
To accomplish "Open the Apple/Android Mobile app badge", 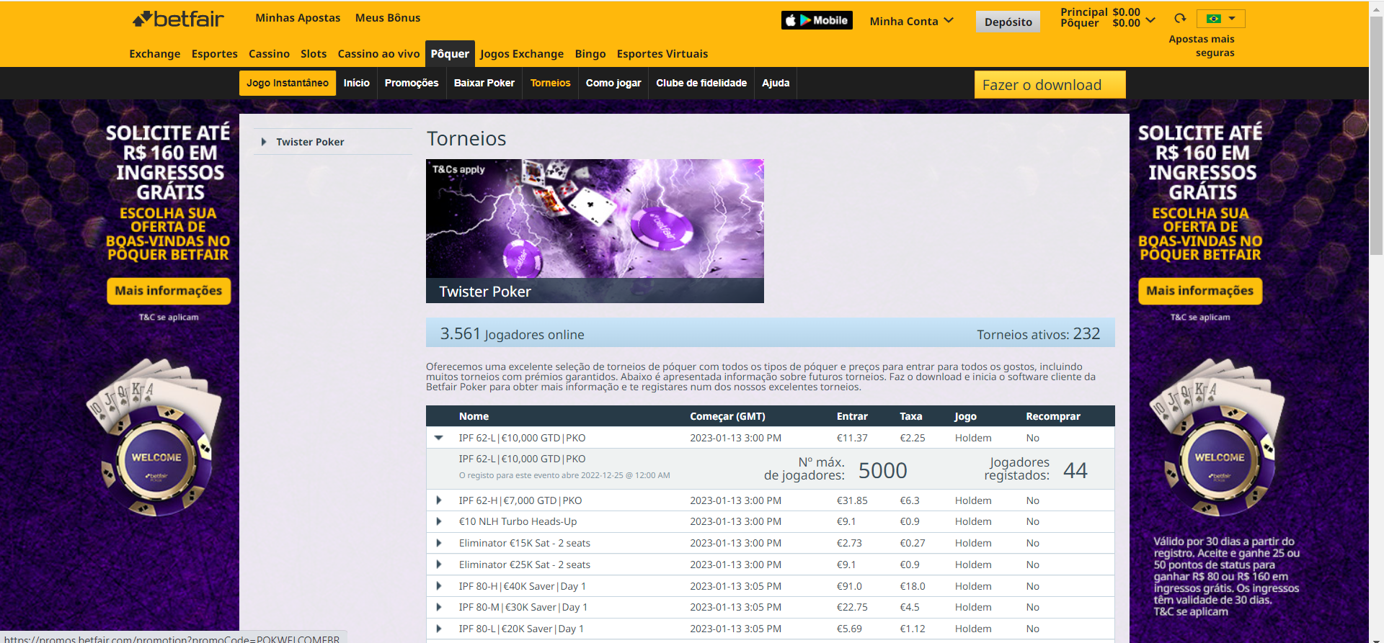I will click(x=817, y=20).
